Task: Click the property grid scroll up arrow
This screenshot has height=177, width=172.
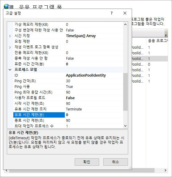Action: [x=125, y=24]
